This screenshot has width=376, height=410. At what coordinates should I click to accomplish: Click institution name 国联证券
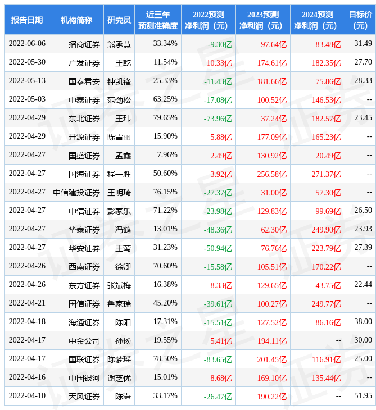(84, 360)
